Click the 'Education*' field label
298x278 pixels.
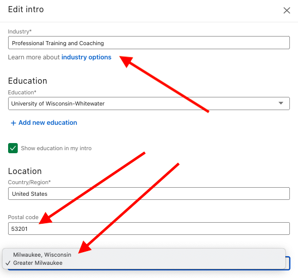click(x=22, y=92)
